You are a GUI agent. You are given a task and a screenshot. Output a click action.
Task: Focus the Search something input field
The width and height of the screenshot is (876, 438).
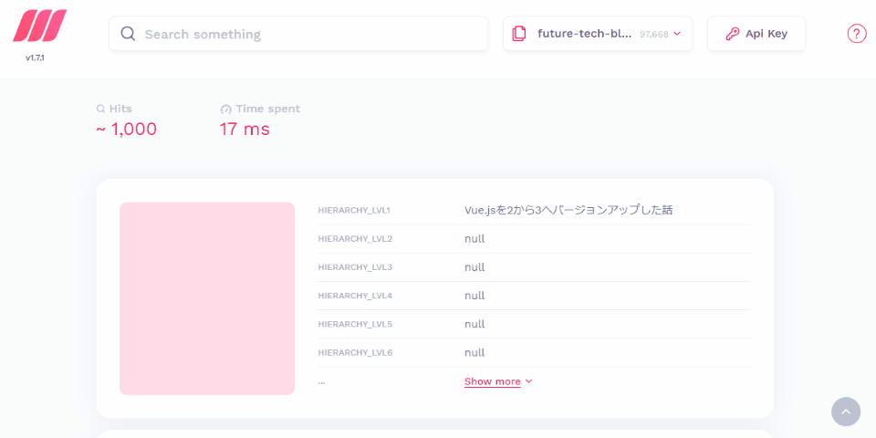[298, 34]
